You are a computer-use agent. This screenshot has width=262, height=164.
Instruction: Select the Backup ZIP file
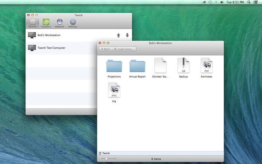tap(183, 68)
